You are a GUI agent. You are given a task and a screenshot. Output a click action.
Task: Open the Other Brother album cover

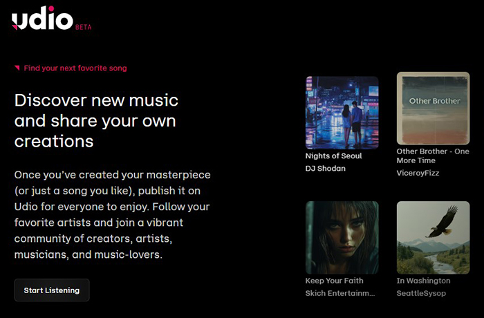click(433, 109)
